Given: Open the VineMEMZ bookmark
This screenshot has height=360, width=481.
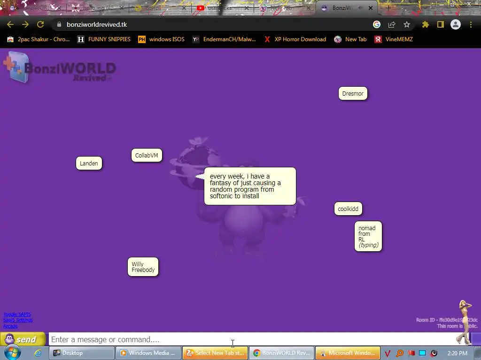Looking at the screenshot, I should point(394,39).
